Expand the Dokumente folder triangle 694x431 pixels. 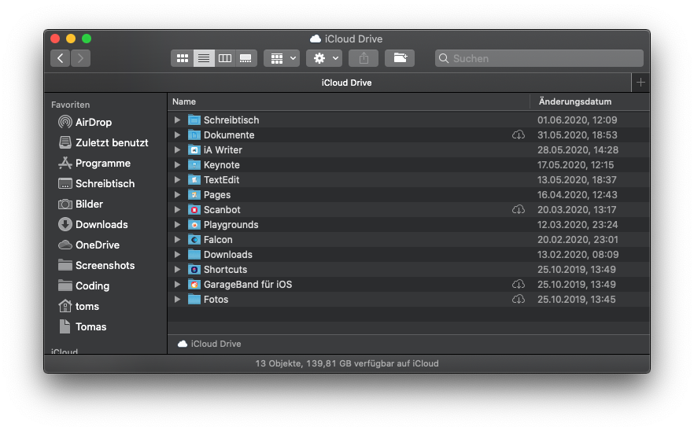pyautogui.click(x=177, y=135)
